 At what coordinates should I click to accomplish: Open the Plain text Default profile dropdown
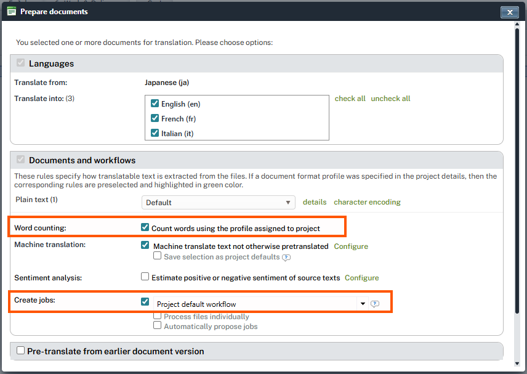(x=219, y=202)
